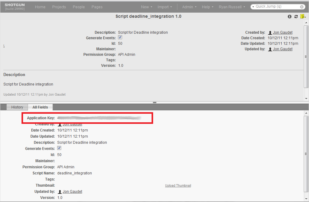This screenshot has width=309, height=202.
Task: Click lower pane scroll down arrow
Action: pyautogui.click(x=306, y=199)
